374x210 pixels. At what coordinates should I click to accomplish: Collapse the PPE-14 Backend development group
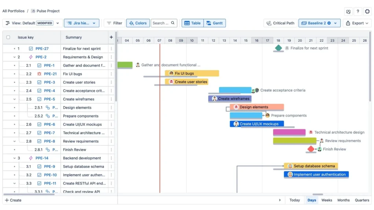point(14,158)
